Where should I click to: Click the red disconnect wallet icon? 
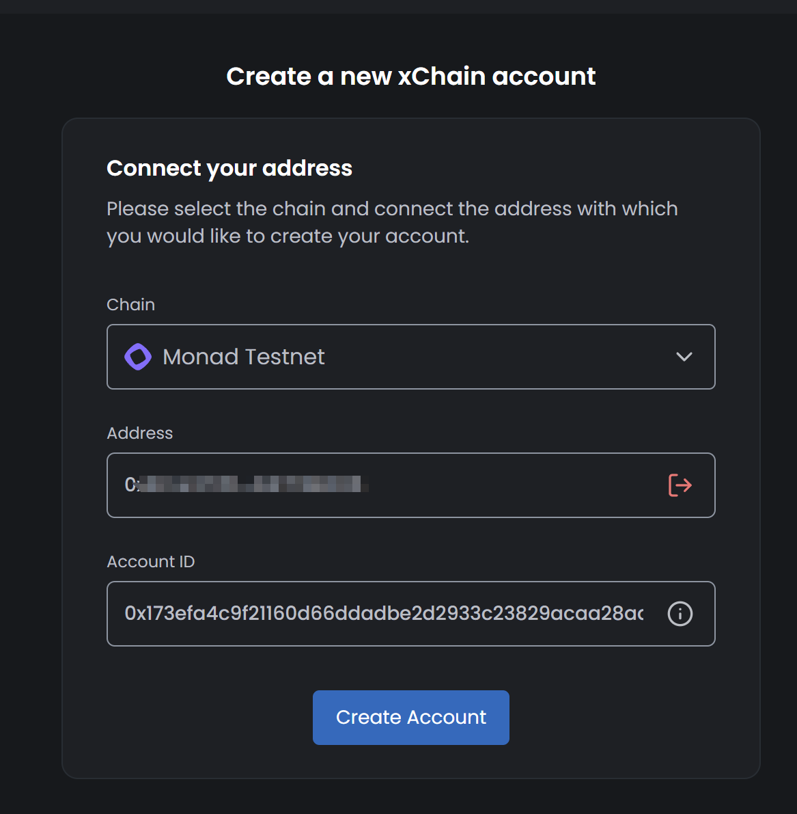point(680,485)
